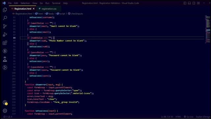Open the Source Control view
The height and width of the screenshot is (119, 211).
point(5,26)
